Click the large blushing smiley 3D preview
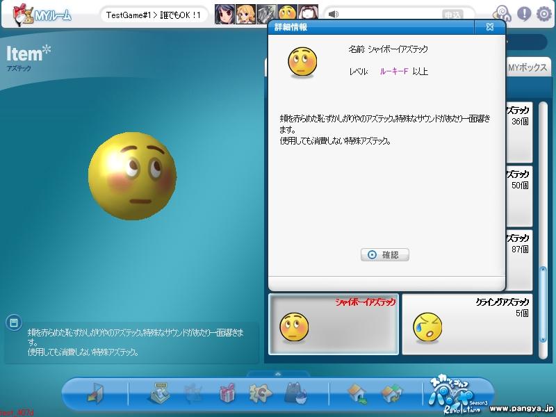556x417 pixels. [132, 176]
